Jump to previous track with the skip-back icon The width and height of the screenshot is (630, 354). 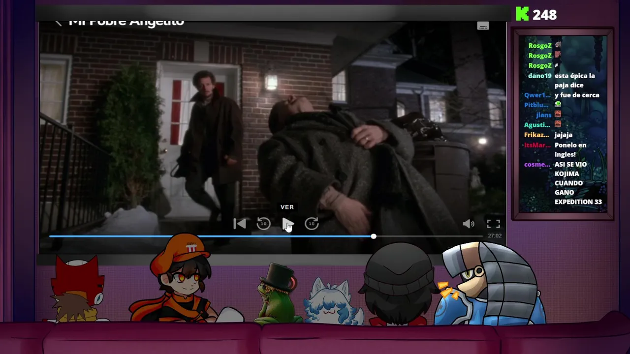(x=240, y=224)
